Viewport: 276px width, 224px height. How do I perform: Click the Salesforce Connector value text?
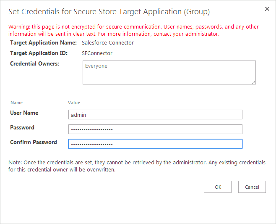click(108, 42)
